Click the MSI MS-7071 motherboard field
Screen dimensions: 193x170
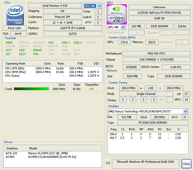click(157, 54)
